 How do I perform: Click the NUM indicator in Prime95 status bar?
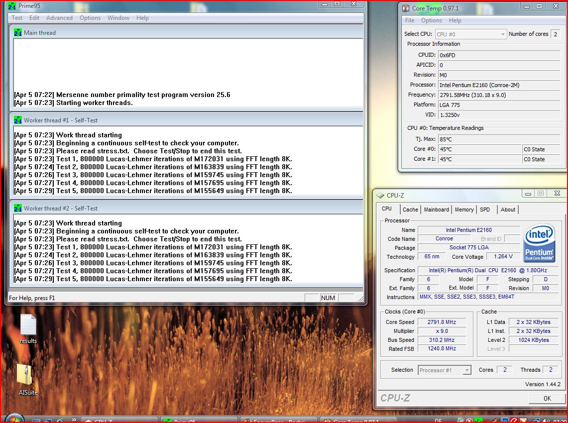[x=328, y=298]
